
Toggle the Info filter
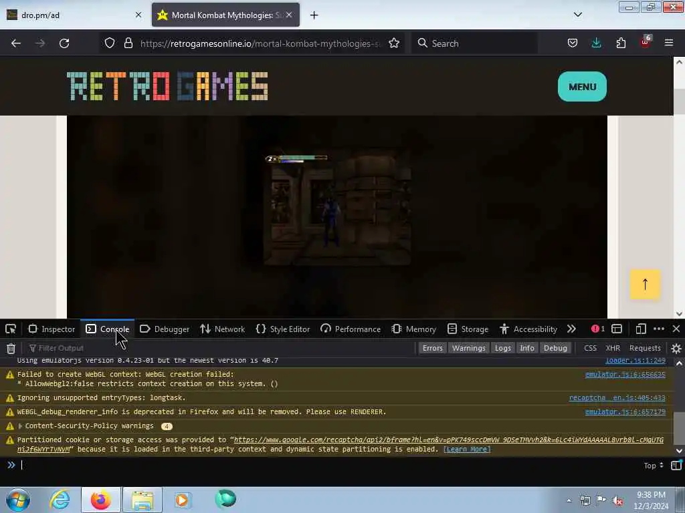point(527,348)
